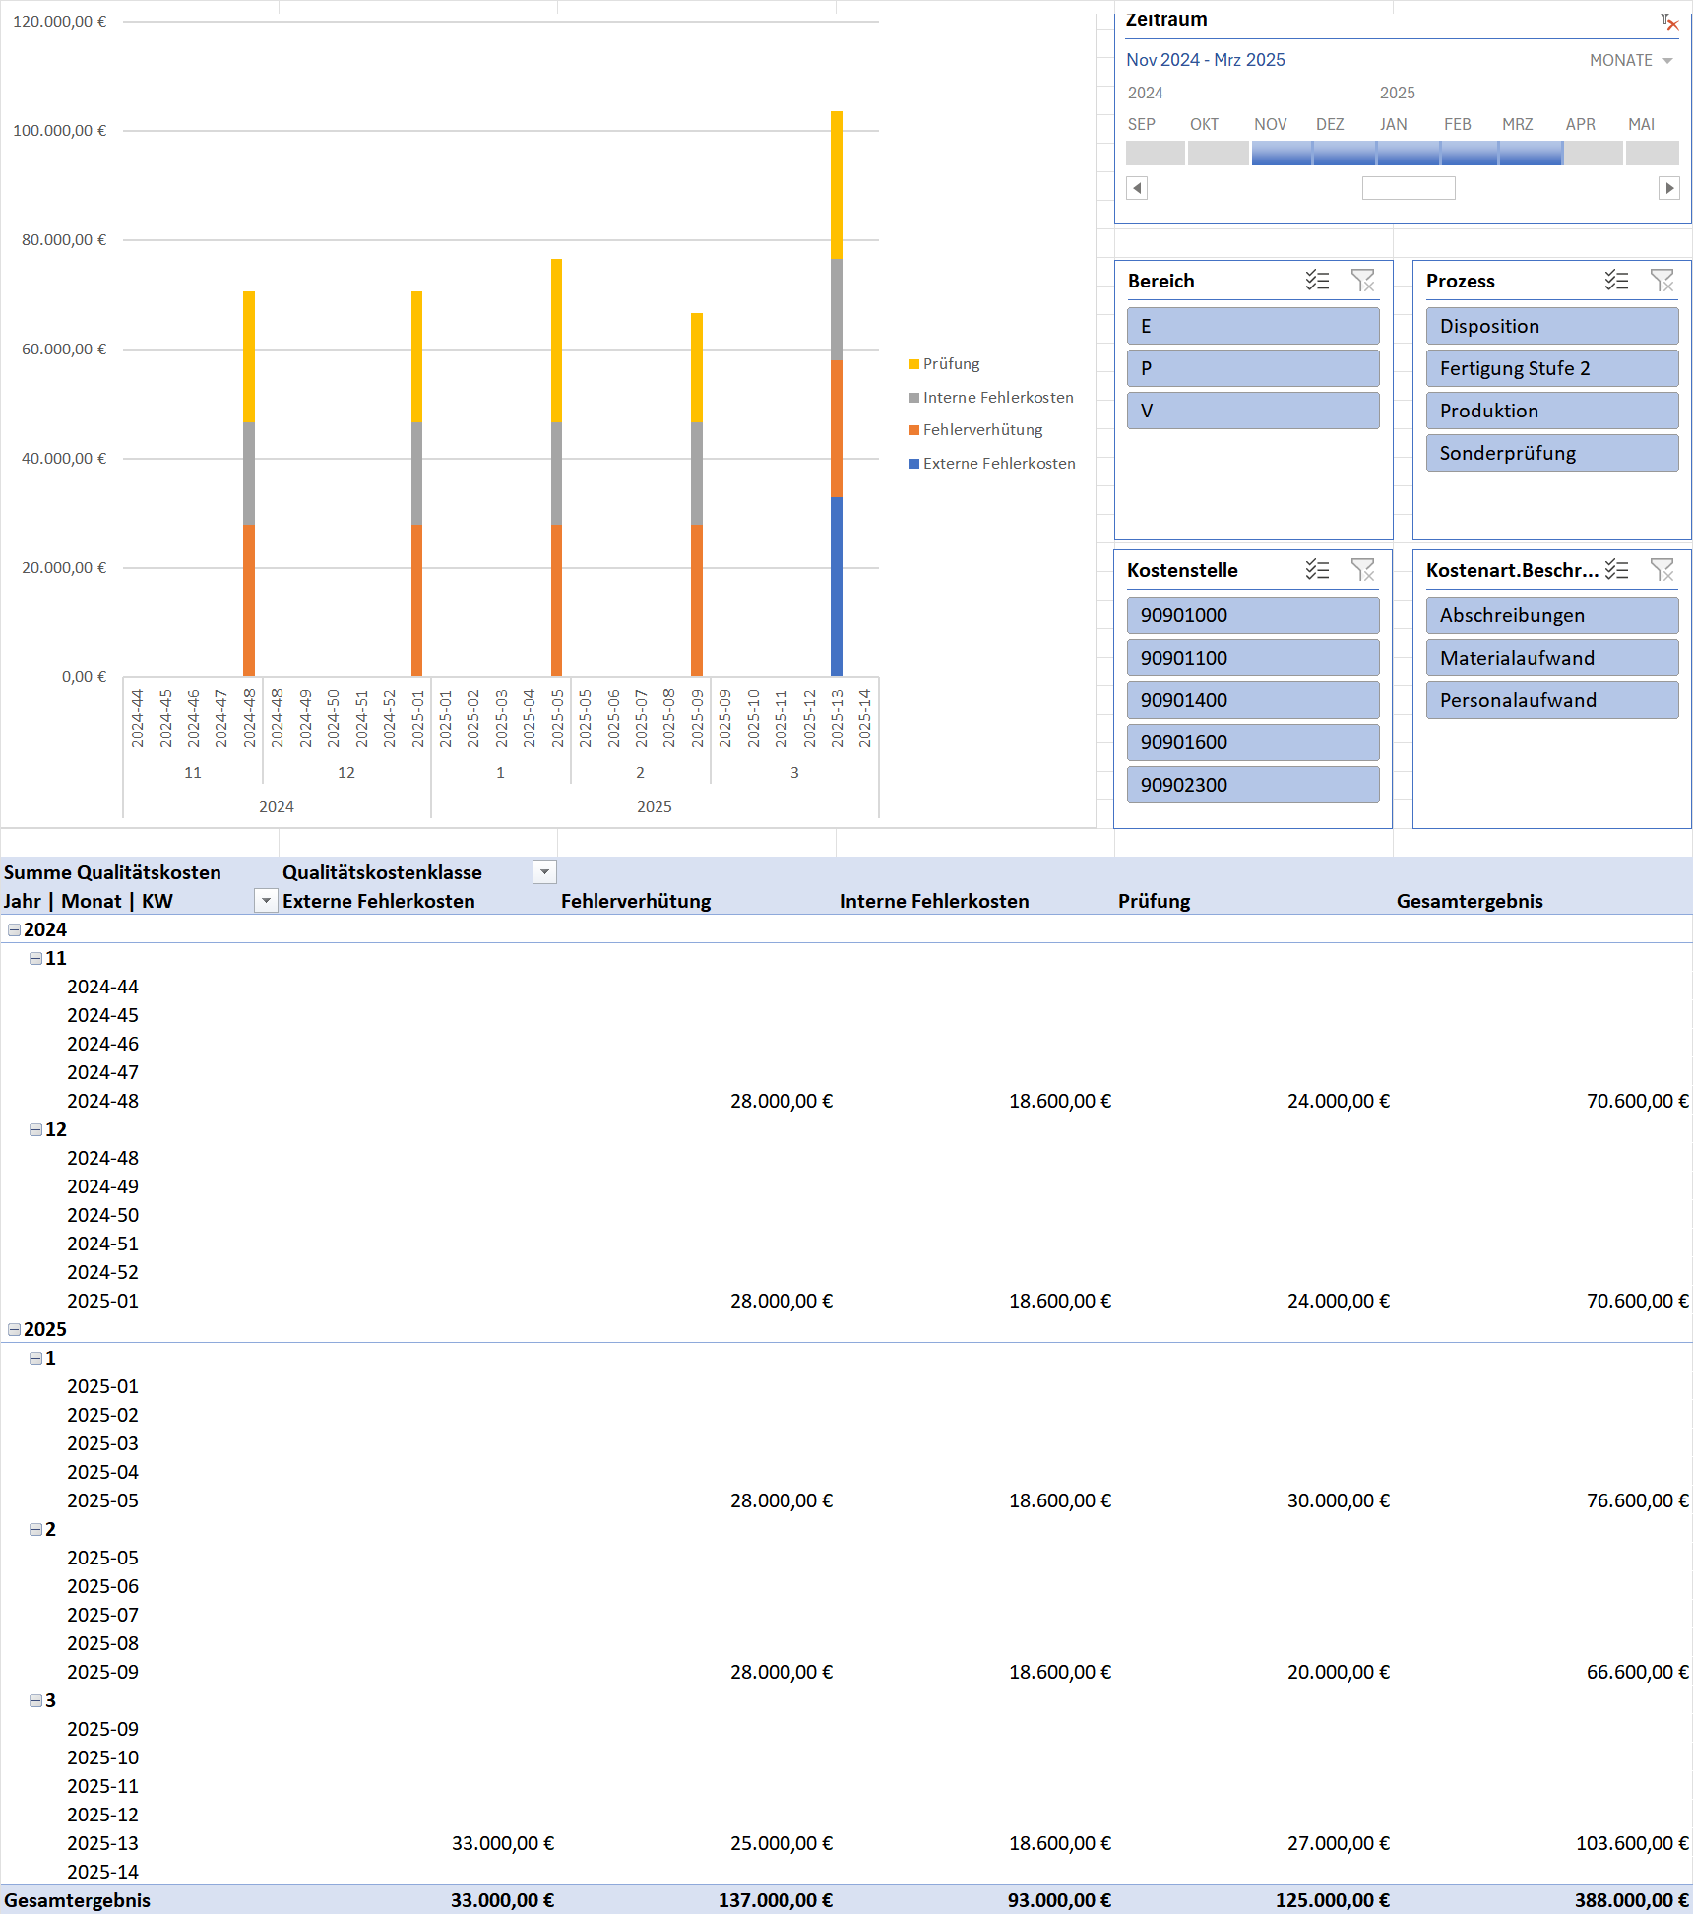Viewport: 1693px width, 1914px height.
Task: Select the APR segment in timeline
Action: point(1595,153)
